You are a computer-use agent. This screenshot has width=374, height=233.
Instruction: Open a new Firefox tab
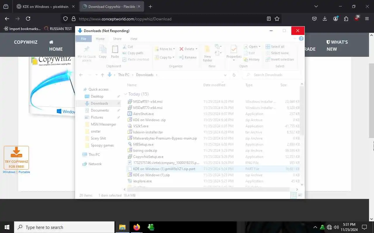pos(150,6)
